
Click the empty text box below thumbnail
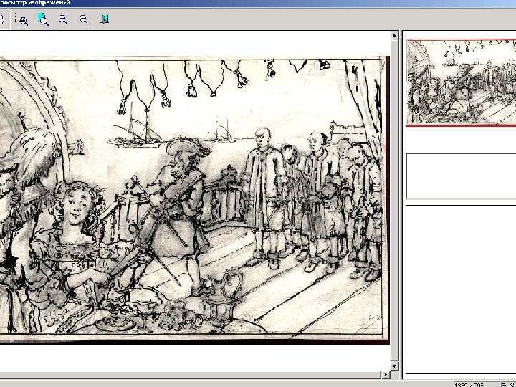coord(461,176)
